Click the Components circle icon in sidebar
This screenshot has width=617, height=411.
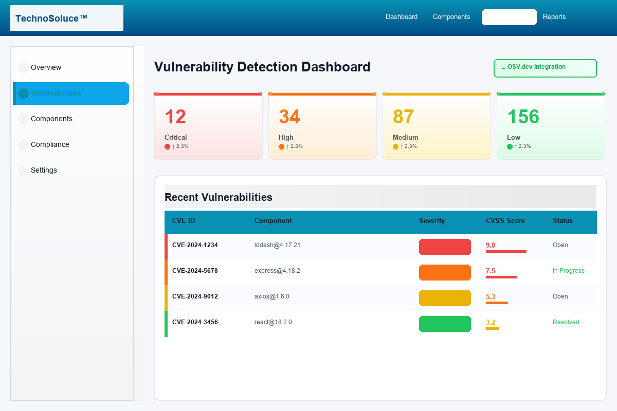(x=24, y=119)
